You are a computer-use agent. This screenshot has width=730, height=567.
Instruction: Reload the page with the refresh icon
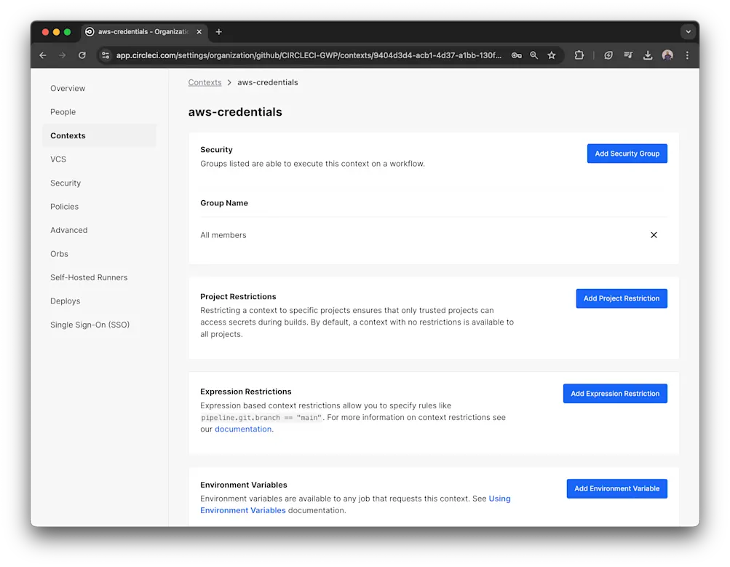coord(82,55)
